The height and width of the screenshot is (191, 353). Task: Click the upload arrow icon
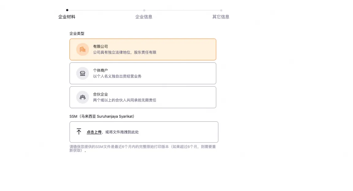pyautogui.click(x=79, y=132)
